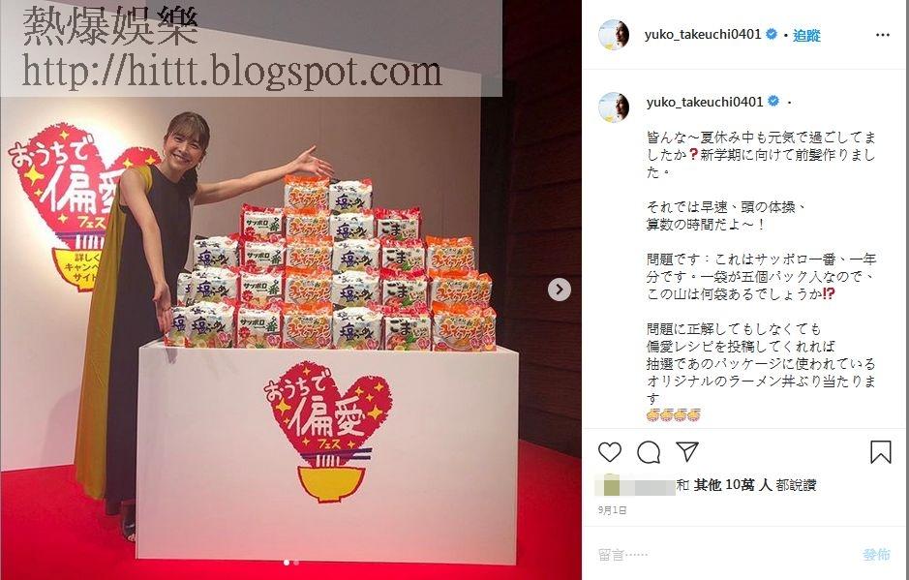The width and height of the screenshot is (909, 580).
Task: Select the first carousel dot indicator
Action: (x=287, y=562)
